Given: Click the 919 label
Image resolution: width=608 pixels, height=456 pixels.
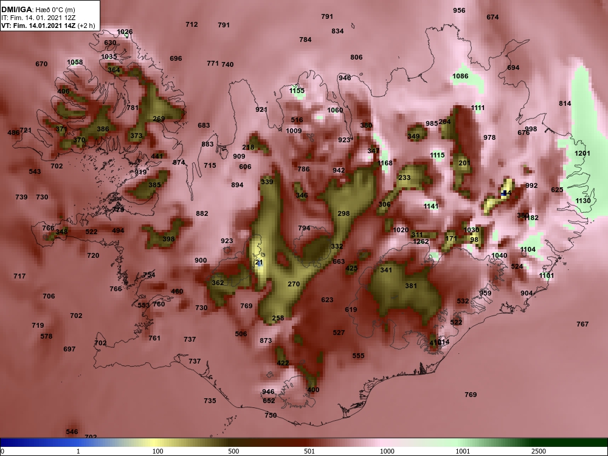Looking at the screenshot, I should pos(141,172).
